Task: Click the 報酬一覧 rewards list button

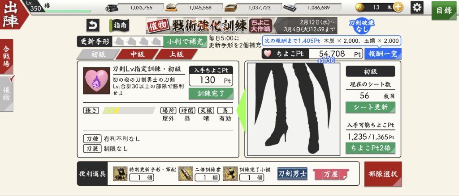Action: 383,54
